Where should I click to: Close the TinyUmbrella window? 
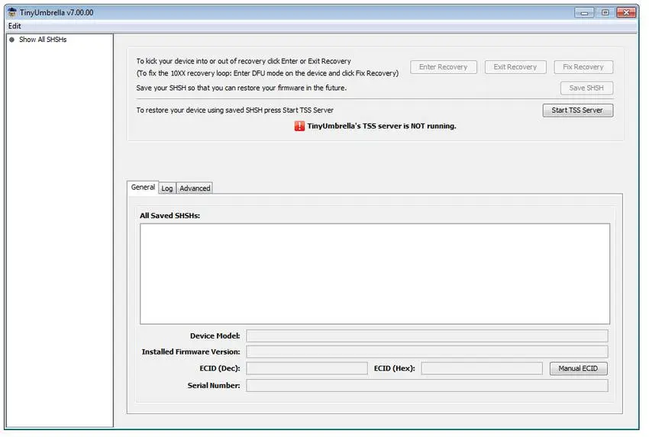tap(626, 13)
